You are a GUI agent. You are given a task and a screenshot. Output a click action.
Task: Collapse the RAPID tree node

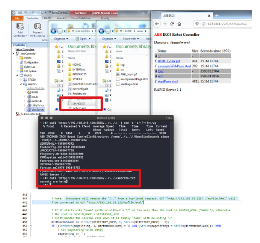(18, 76)
